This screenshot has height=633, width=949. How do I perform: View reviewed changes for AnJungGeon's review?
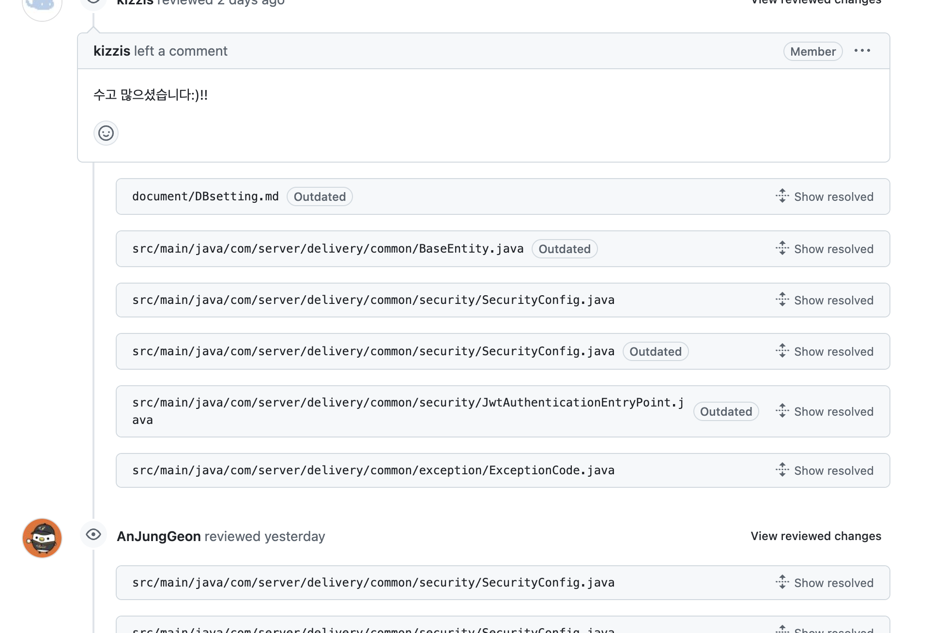tap(815, 536)
